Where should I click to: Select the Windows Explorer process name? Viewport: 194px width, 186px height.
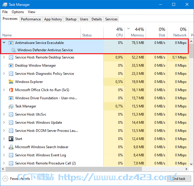(29, 82)
